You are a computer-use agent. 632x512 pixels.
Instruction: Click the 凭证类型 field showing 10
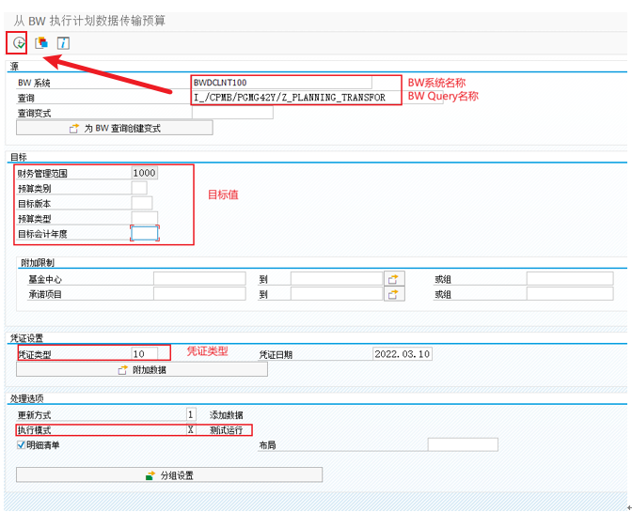(x=144, y=353)
